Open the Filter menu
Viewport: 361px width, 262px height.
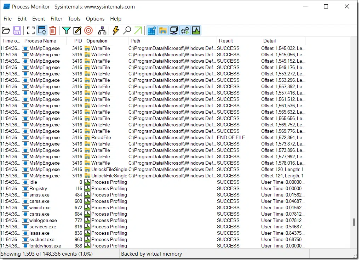(x=56, y=19)
